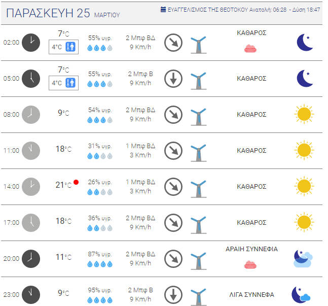Click the windmill icon in the 11:00 row
This screenshot has height=306, width=328.
coord(199,153)
